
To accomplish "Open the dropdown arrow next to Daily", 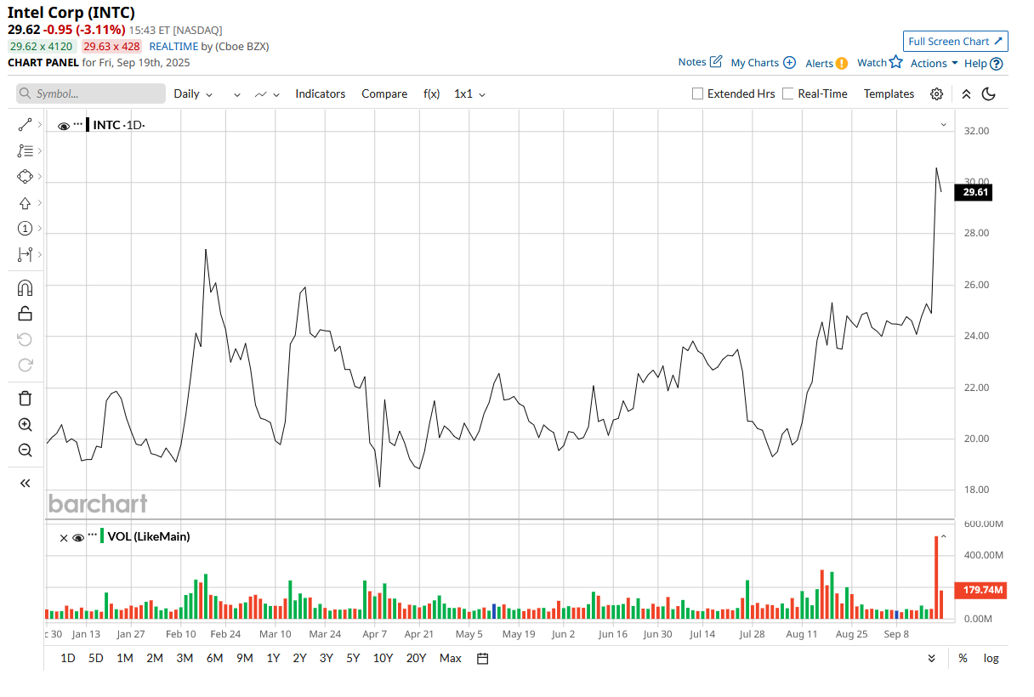I will (237, 94).
